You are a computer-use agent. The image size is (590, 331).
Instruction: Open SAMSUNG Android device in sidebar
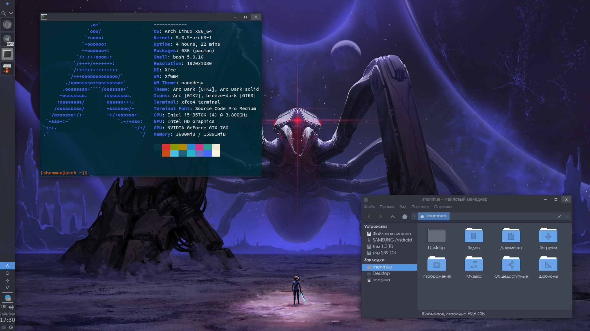(x=389, y=240)
